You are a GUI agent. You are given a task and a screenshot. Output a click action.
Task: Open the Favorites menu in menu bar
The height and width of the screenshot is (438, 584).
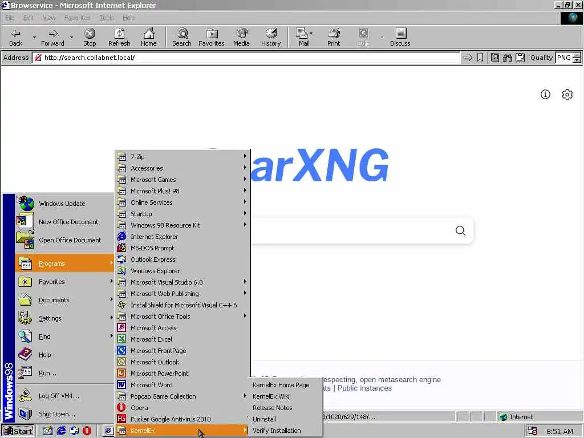pyautogui.click(x=77, y=18)
